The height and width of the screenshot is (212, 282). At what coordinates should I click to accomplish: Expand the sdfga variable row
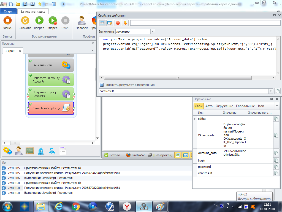(195, 119)
